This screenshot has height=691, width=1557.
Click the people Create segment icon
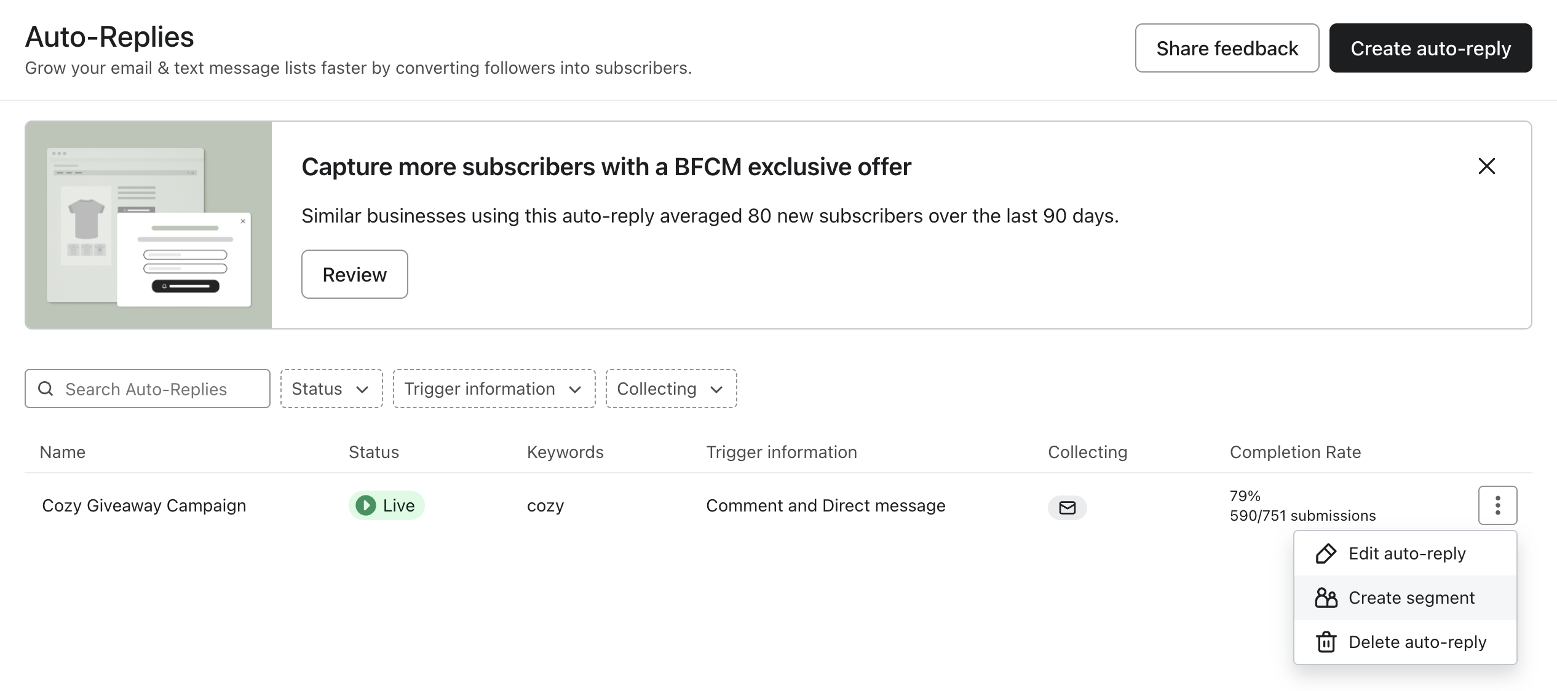1326,598
